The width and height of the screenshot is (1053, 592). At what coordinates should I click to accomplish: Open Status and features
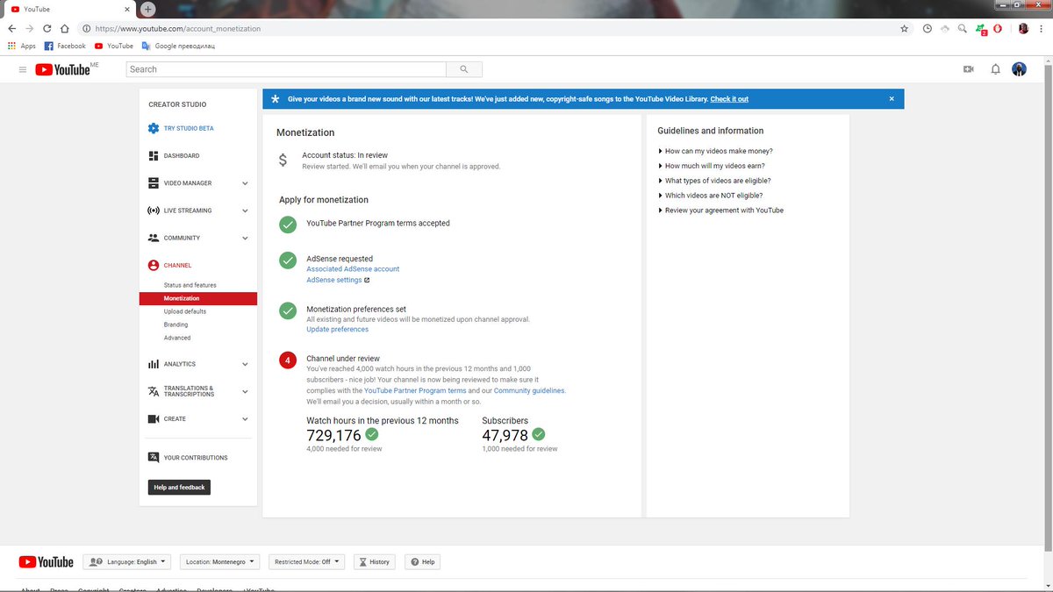(x=190, y=285)
